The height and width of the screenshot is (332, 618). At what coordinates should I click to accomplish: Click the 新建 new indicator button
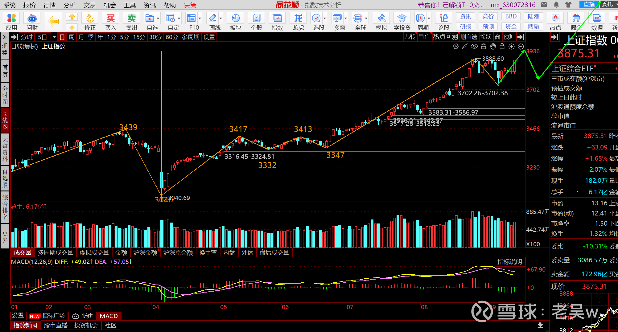[x=83, y=316]
